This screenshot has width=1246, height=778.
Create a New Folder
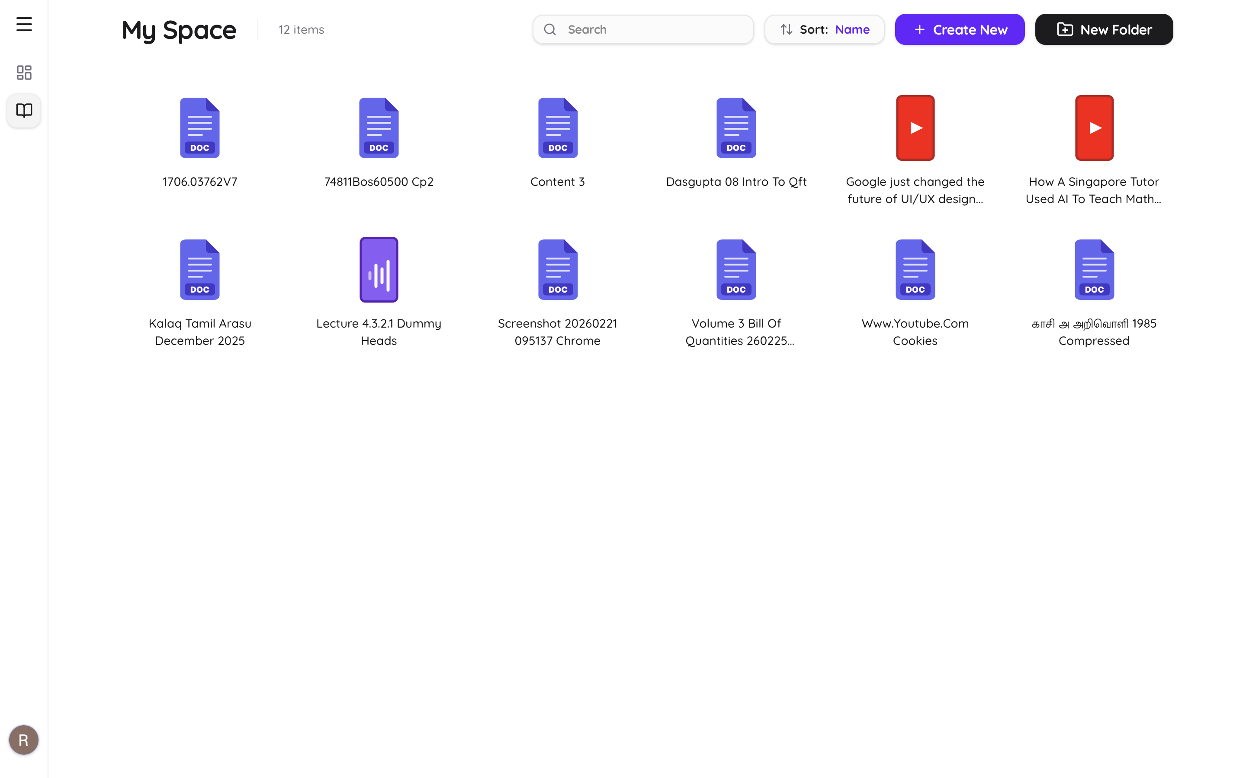pos(1104,29)
